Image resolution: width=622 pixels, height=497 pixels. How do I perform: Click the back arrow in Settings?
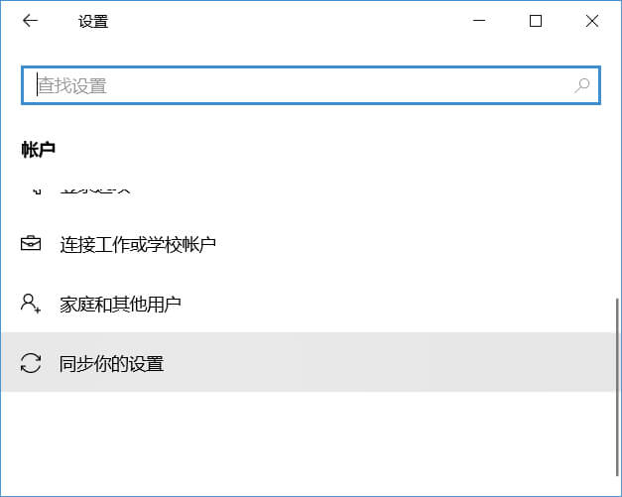[x=30, y=21]
